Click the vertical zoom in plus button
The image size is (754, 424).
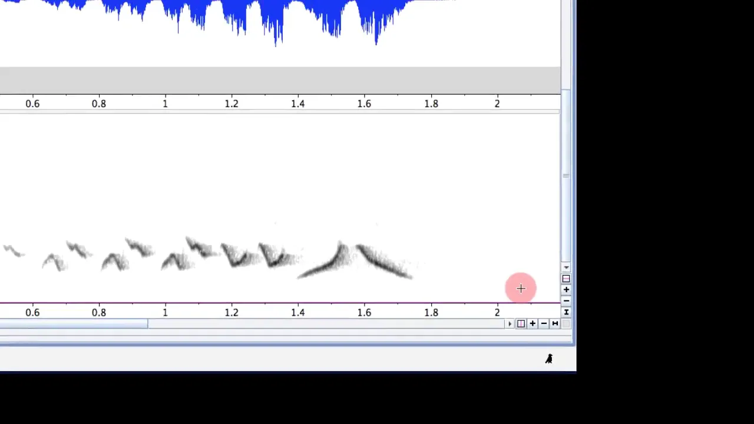pos(566,290)
